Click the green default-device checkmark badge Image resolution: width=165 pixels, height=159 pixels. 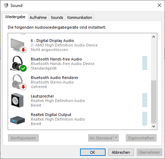(23, 68)
